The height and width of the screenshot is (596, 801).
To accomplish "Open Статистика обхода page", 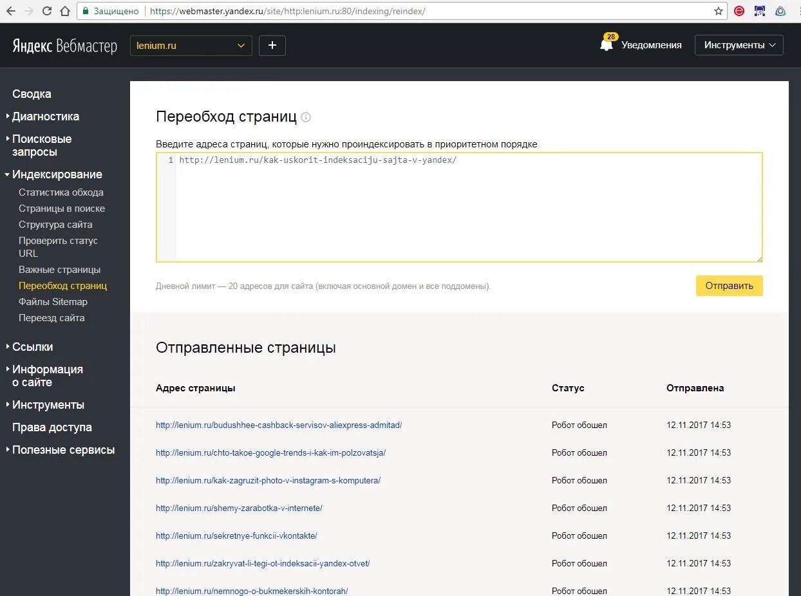I will tap(61, 192).
